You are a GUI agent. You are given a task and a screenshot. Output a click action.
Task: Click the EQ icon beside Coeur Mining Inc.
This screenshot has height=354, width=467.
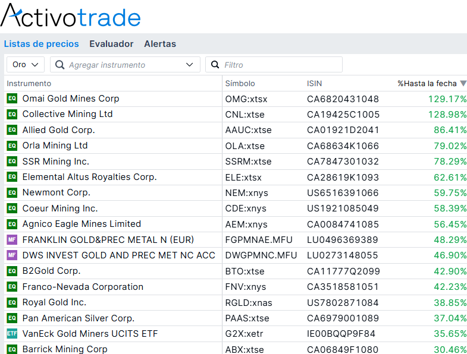tap(12, 208)
